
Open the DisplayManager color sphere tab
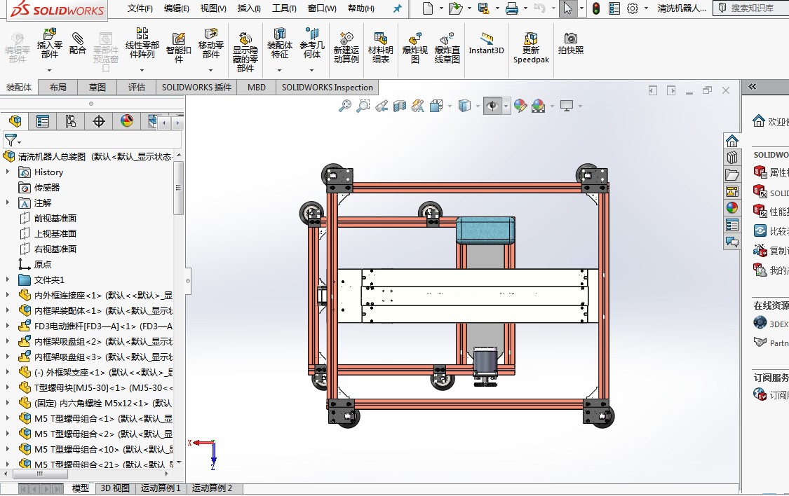click(x=127, y=121)
